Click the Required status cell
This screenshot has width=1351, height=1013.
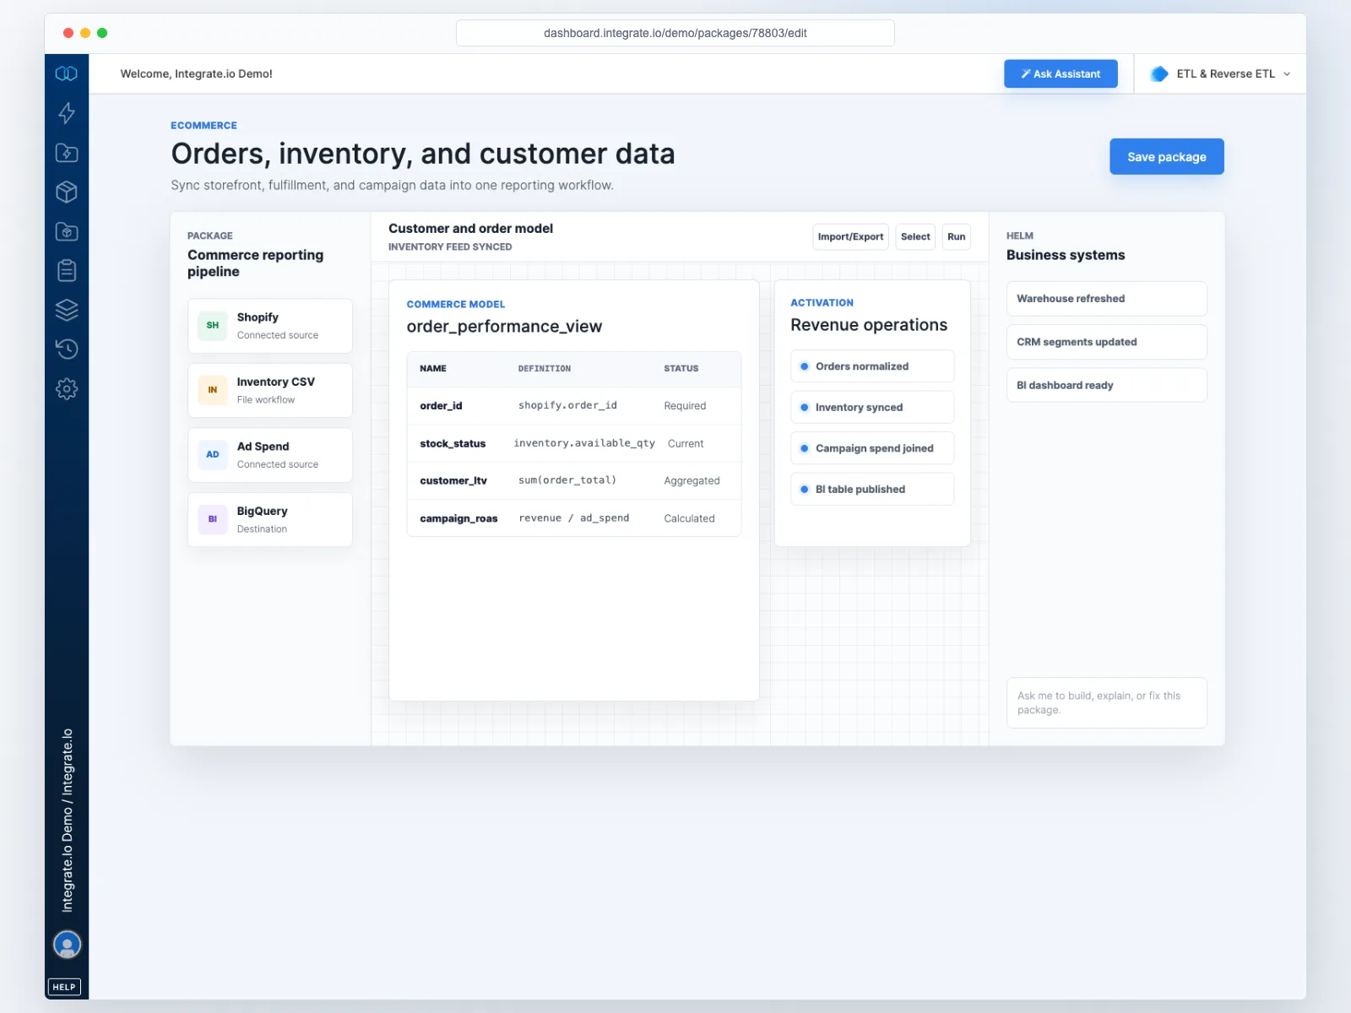coord(685,406)
